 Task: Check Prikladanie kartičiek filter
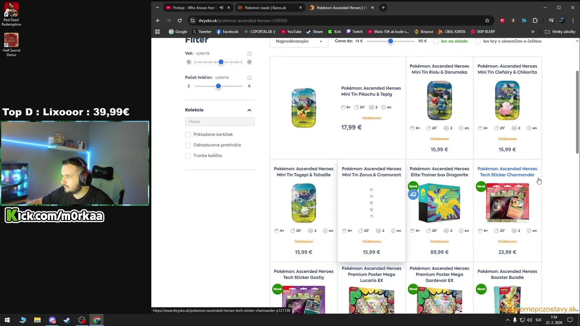(188, 134)
